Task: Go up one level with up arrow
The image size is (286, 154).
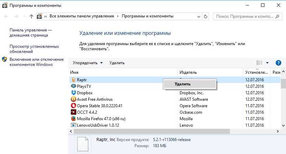Action: 31,16
